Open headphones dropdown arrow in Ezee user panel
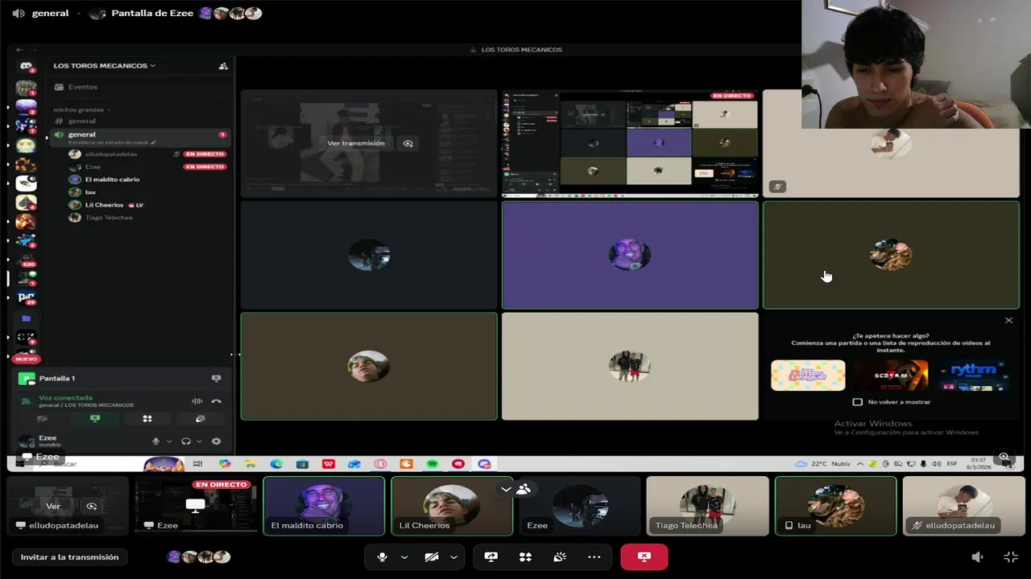 tap(199, 441)
